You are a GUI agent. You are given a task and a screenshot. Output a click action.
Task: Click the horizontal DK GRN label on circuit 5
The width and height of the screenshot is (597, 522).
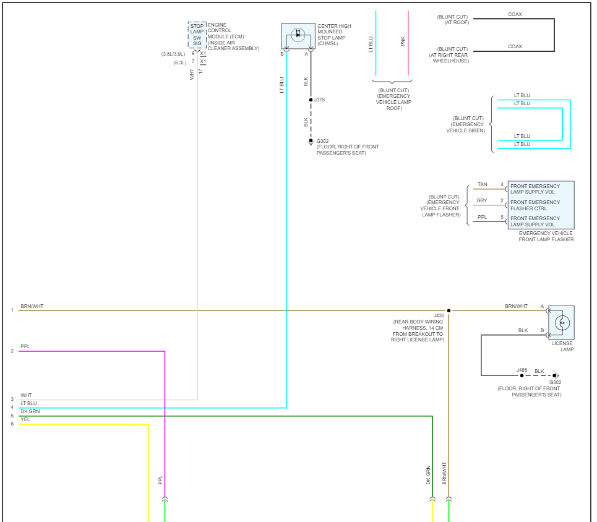pyautogui.click(x=29, y=411)
